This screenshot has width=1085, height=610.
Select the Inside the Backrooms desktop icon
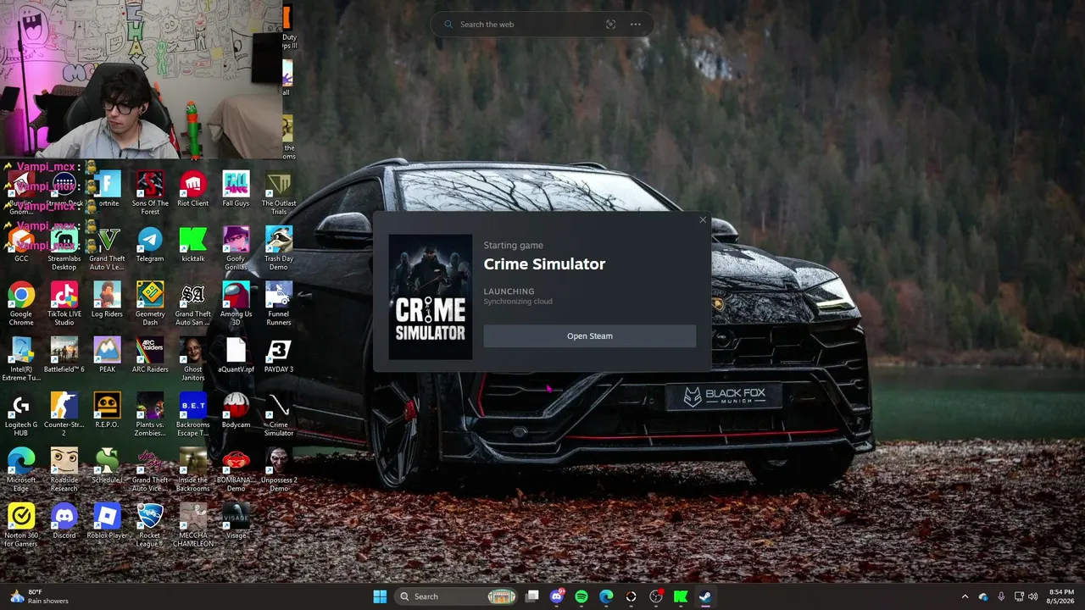[193, 470]
